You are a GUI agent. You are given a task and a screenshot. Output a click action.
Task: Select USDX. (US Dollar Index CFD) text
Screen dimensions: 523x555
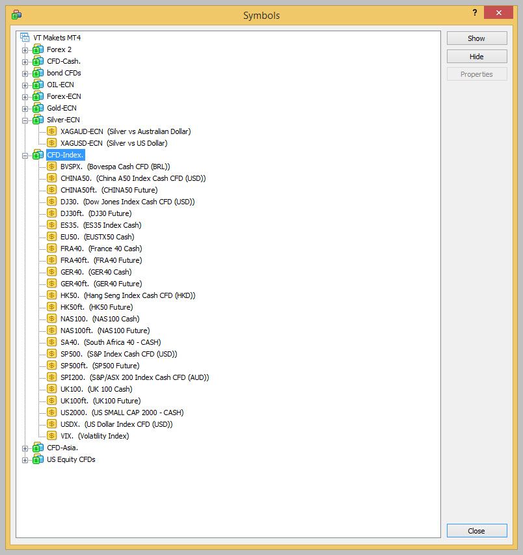116,424
